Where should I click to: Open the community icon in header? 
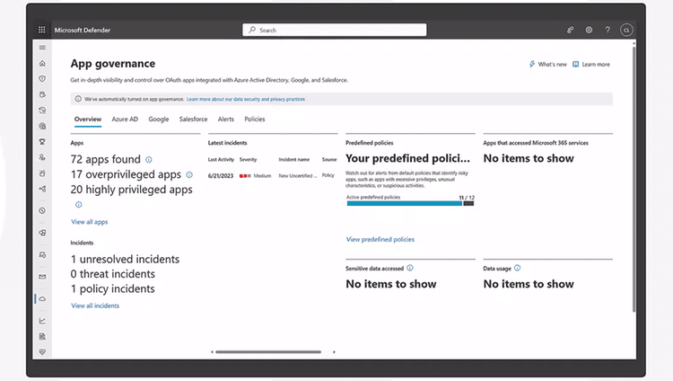570,30
